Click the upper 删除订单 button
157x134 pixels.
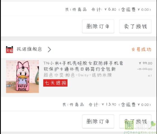[98, 26]
